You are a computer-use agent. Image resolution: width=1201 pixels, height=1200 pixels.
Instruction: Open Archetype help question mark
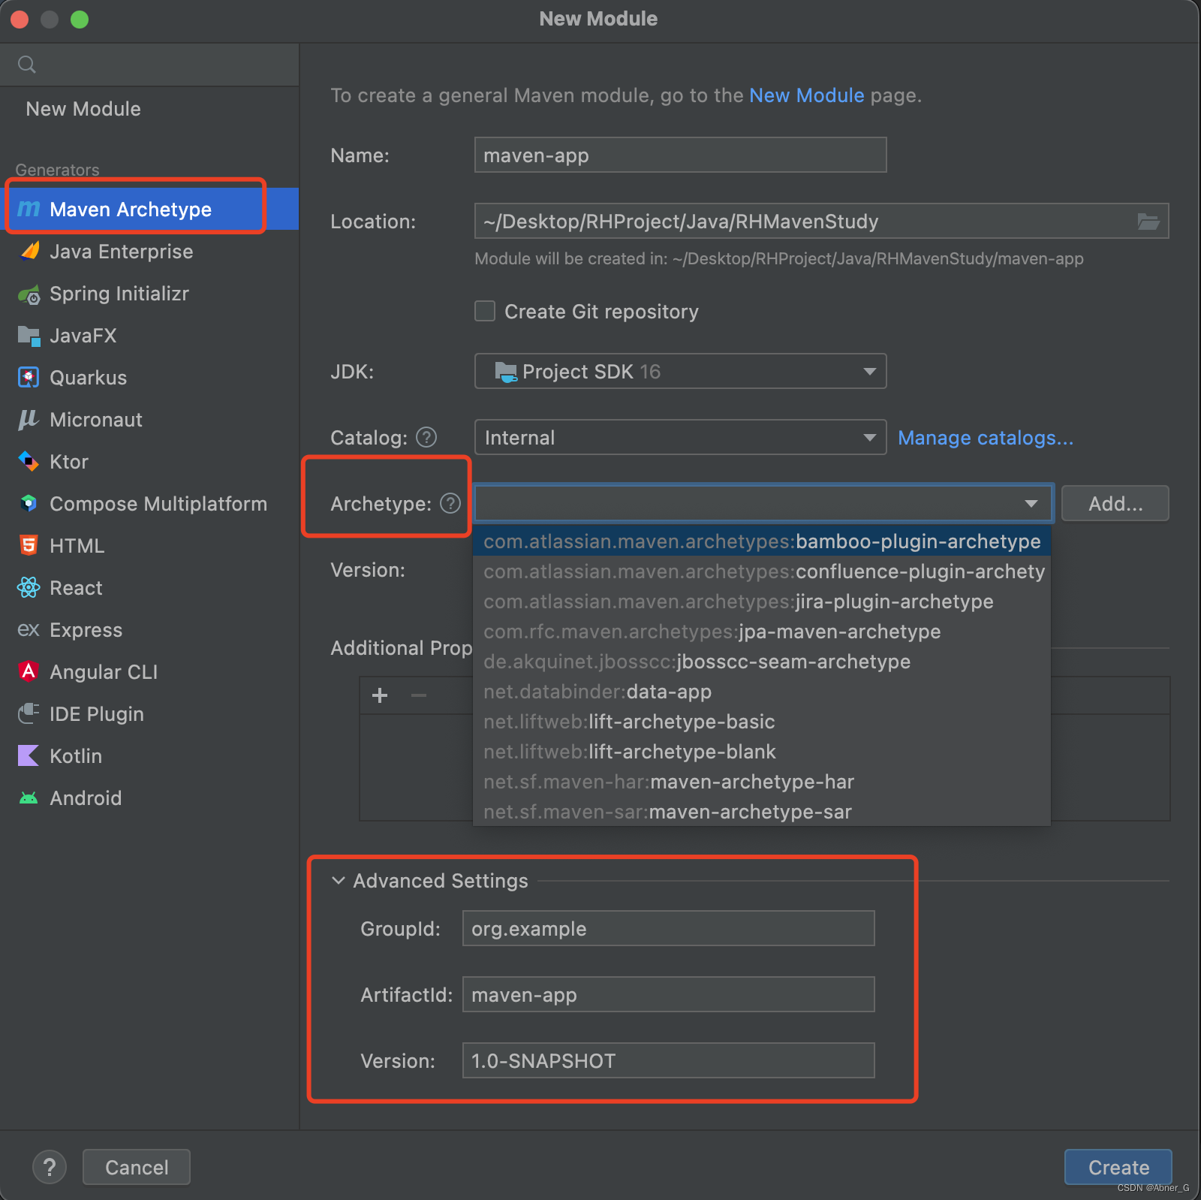click(450, 503)
